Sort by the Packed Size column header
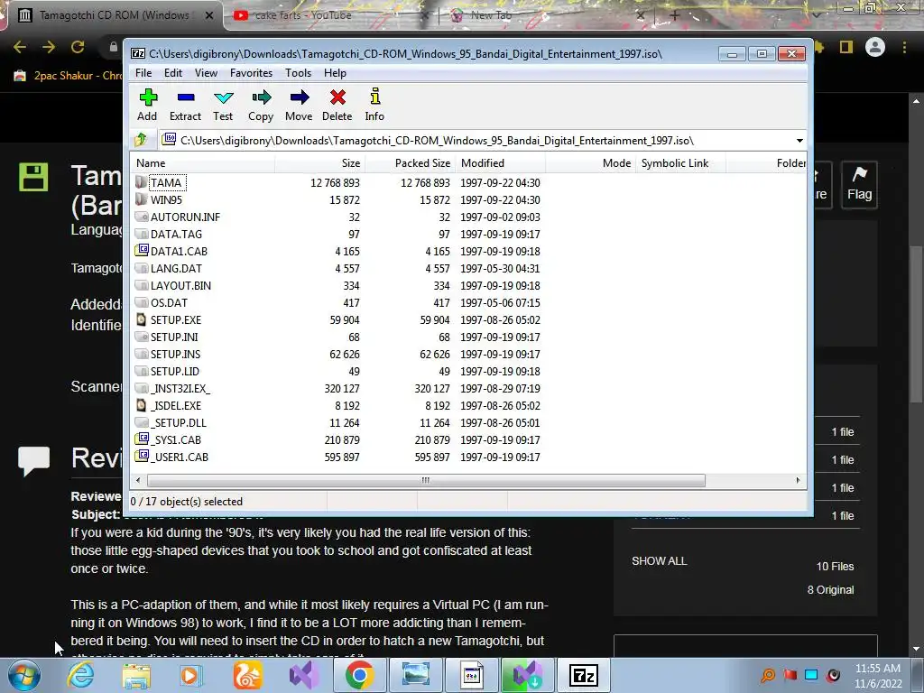The width and height of the screenshot is (924, 693). 410,163
